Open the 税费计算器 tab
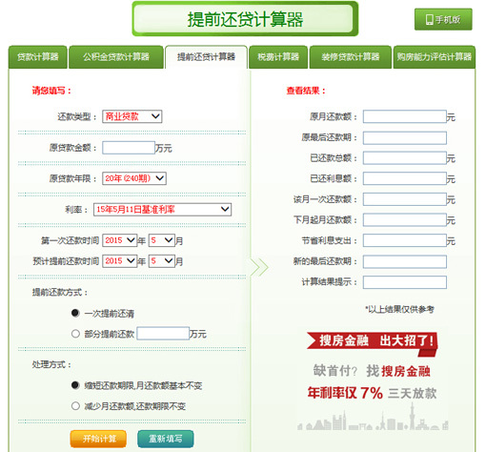Viewport: 486px width, 452px height. click(x=278, y=57)
